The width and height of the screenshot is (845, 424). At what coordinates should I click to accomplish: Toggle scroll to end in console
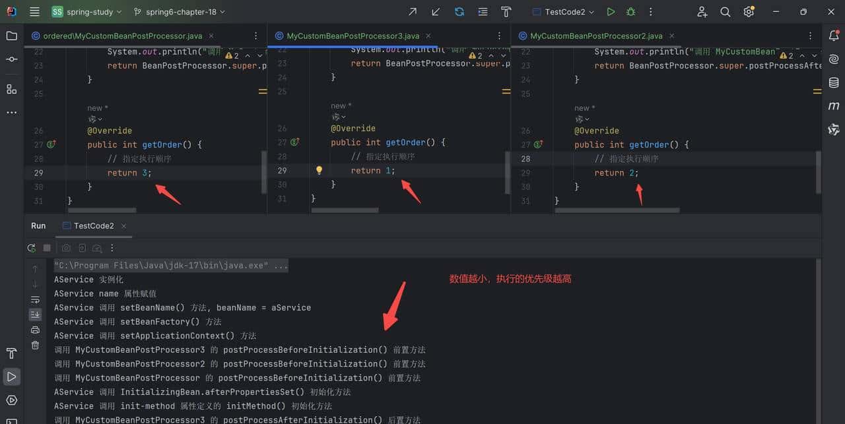36,315
